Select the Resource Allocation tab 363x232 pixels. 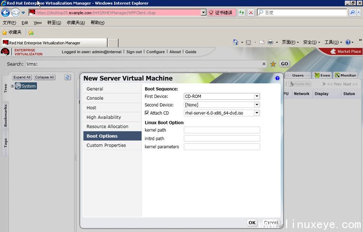[112, 126]
